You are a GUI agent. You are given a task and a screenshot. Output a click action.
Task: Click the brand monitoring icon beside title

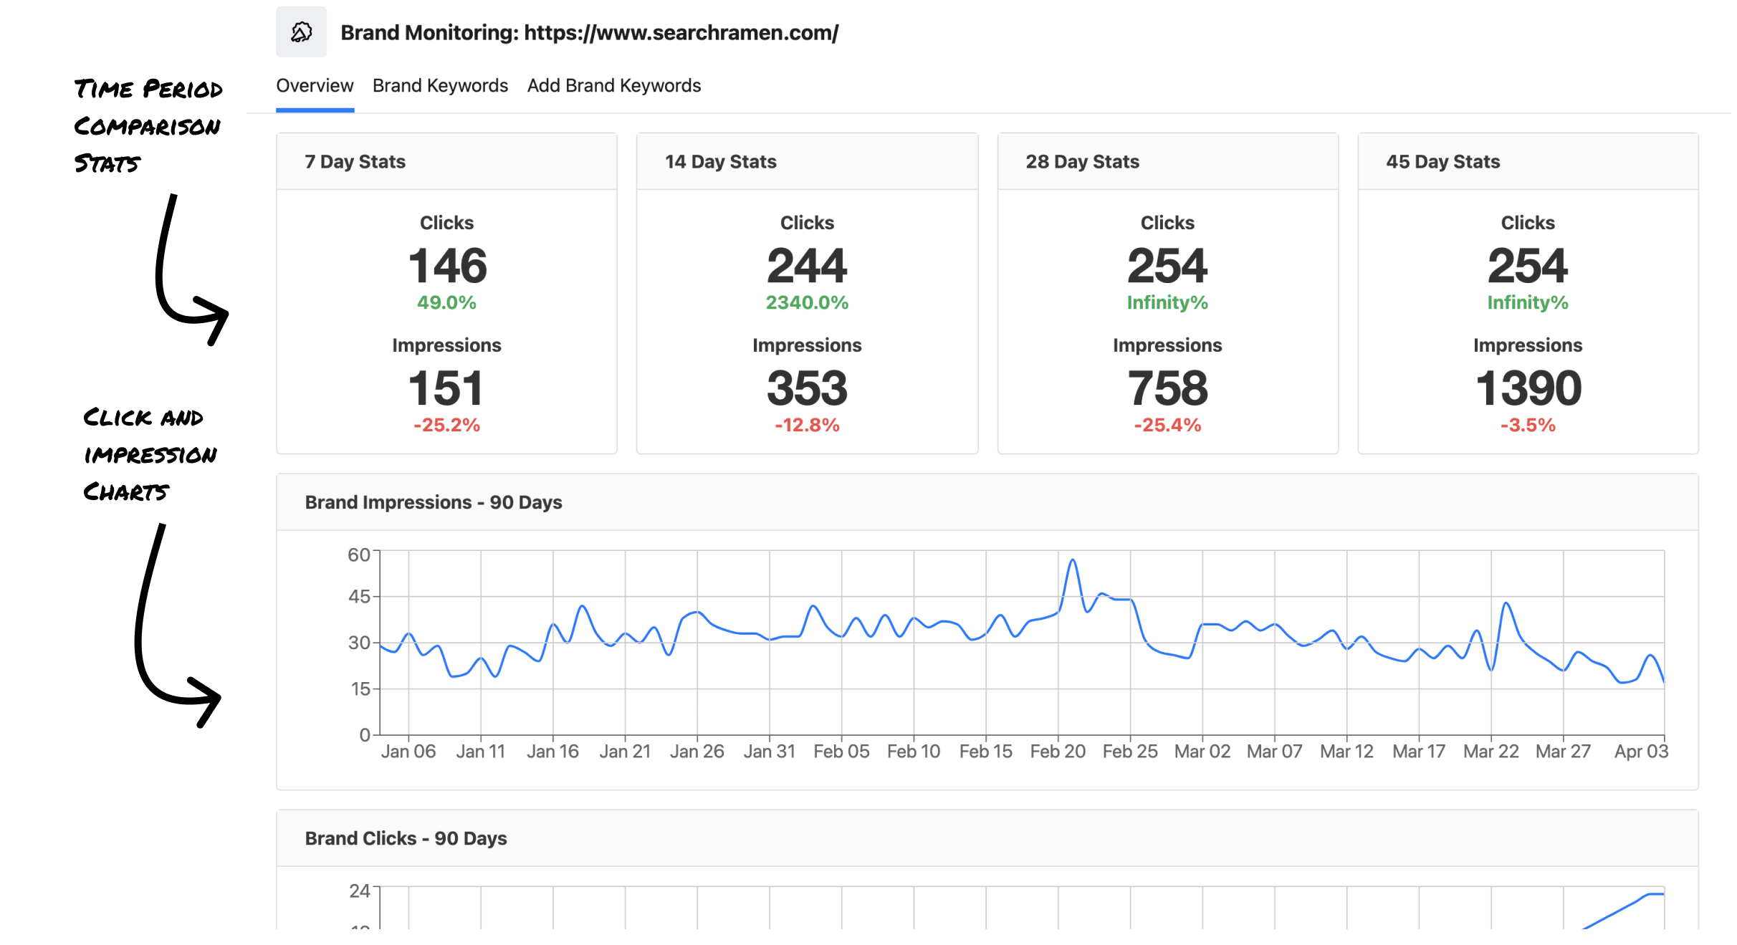(x=301, y=32)
